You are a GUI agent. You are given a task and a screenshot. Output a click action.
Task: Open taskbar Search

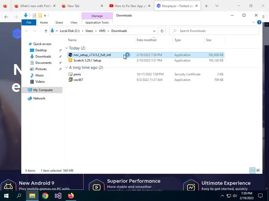pos(19,196)
